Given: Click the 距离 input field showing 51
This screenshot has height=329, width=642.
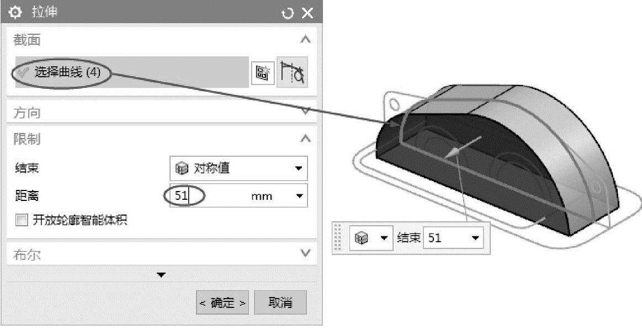Looking at the screenshot, I should tap(238, 196).
